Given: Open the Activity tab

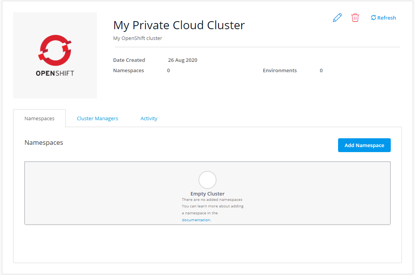Looking at the screenshot, I should click(x=149, y=118).
